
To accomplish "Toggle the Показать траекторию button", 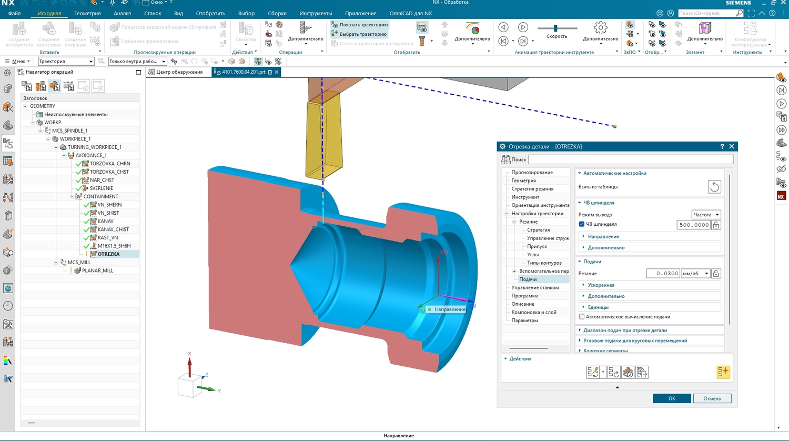I will 360,25.
